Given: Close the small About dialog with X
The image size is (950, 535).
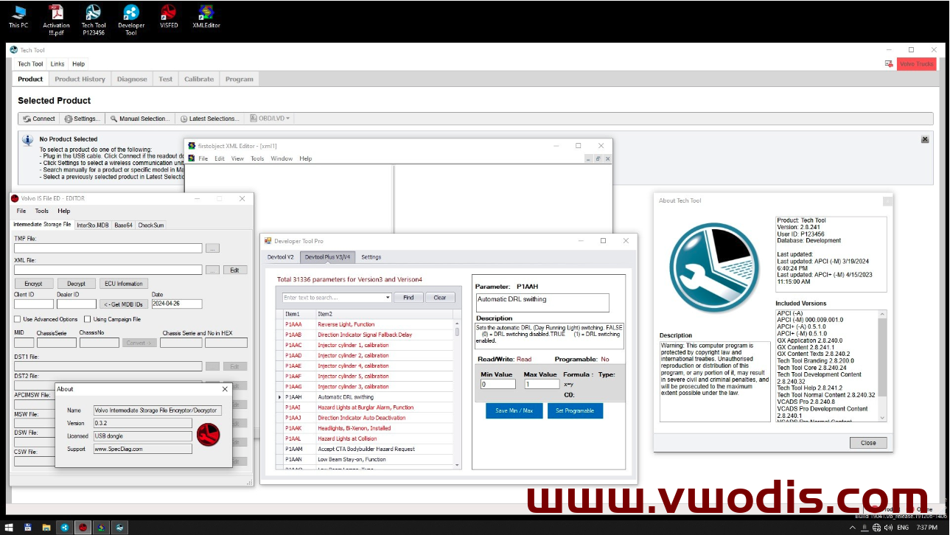Looking at the screenshot, I should coord(225,389).
